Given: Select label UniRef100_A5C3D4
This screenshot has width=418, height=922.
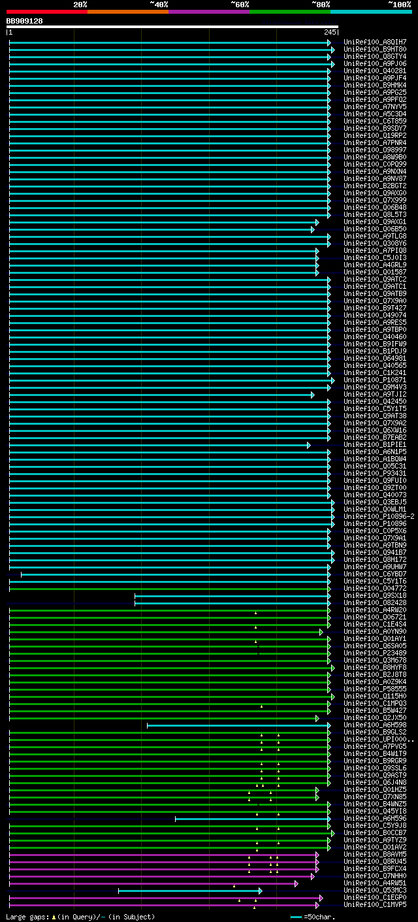Looking at the screenshot, I should tap(375, 114).
